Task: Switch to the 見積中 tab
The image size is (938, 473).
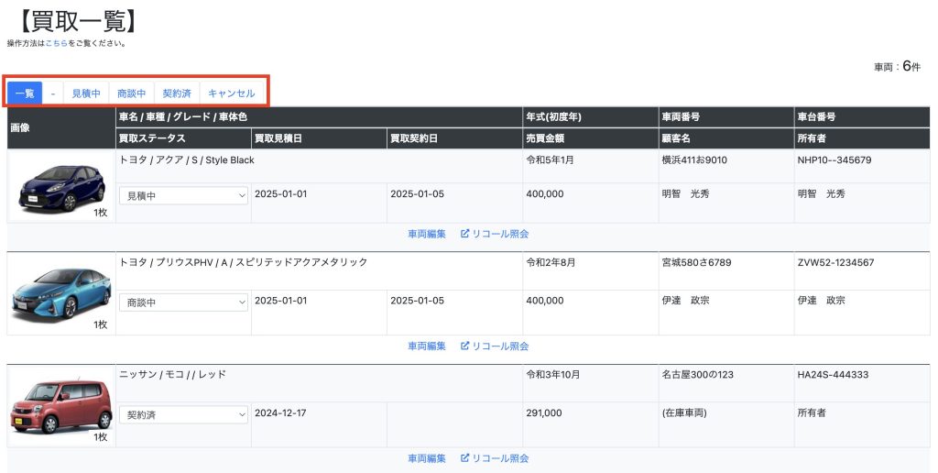Action: click(x=86, y=93)
